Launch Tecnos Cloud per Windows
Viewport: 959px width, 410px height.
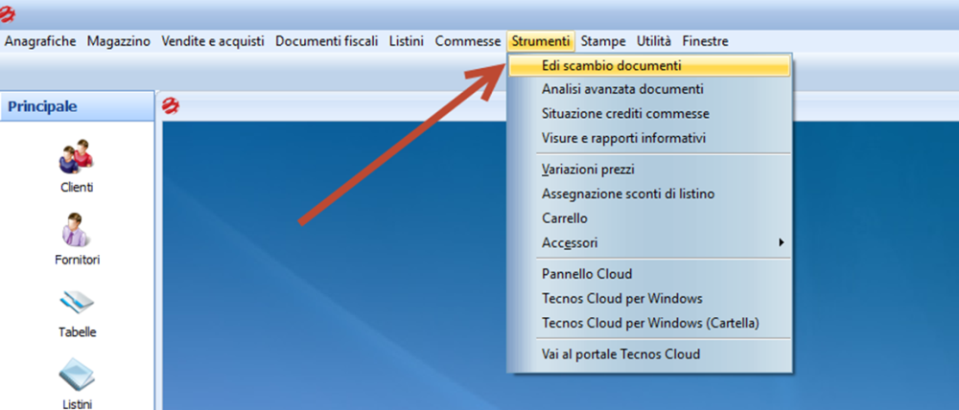click(649, 298)
